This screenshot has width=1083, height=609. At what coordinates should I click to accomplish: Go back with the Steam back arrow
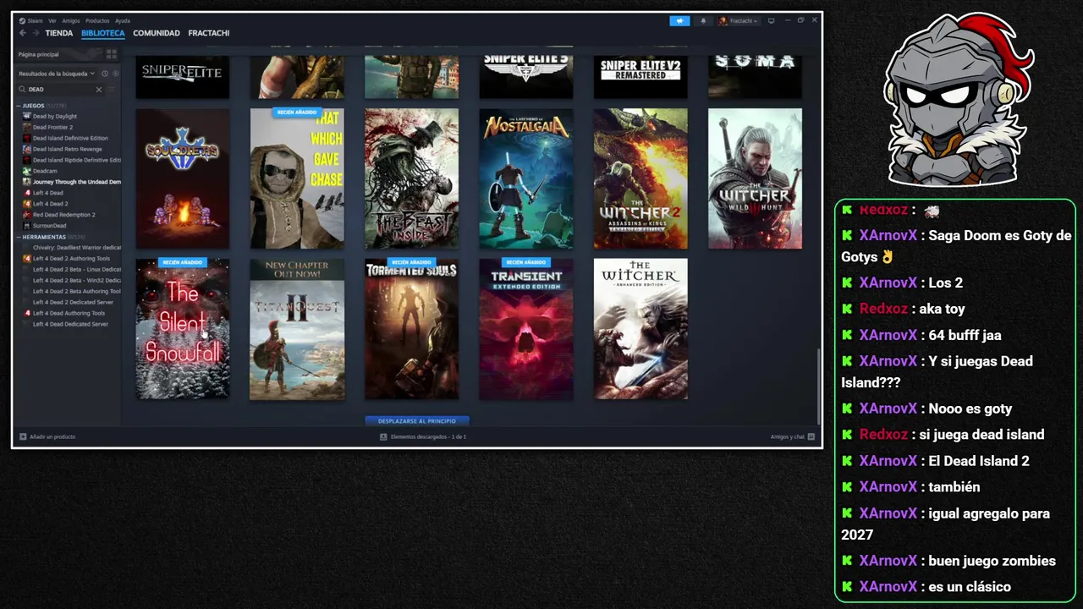[x=23, y=33]
